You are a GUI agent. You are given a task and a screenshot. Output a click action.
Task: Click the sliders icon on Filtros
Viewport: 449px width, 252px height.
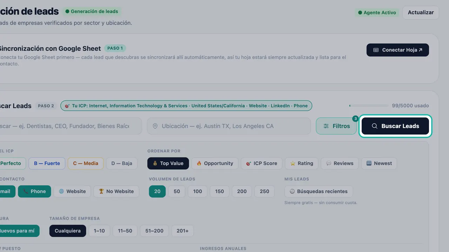click(x=326, y=126)
